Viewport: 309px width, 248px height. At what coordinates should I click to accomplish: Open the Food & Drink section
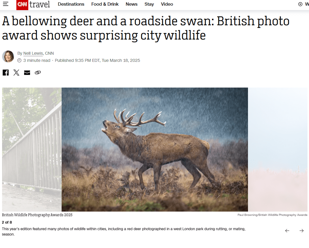(105, 4)
